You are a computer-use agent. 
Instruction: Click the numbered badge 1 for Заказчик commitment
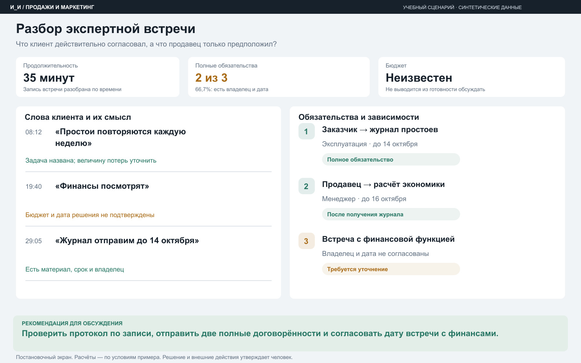coord(306,131)
